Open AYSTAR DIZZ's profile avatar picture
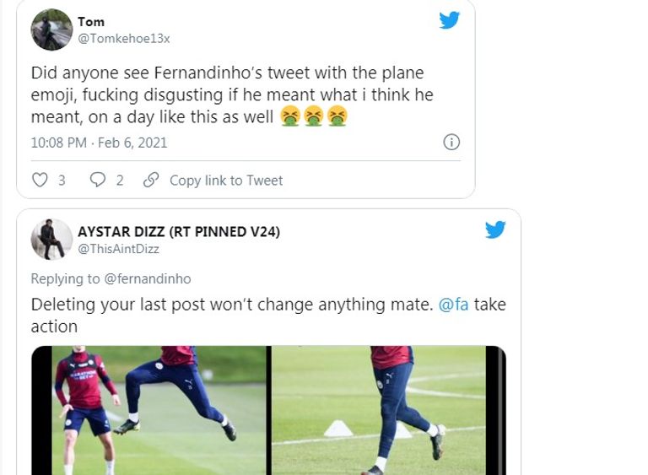 point(51,240)
